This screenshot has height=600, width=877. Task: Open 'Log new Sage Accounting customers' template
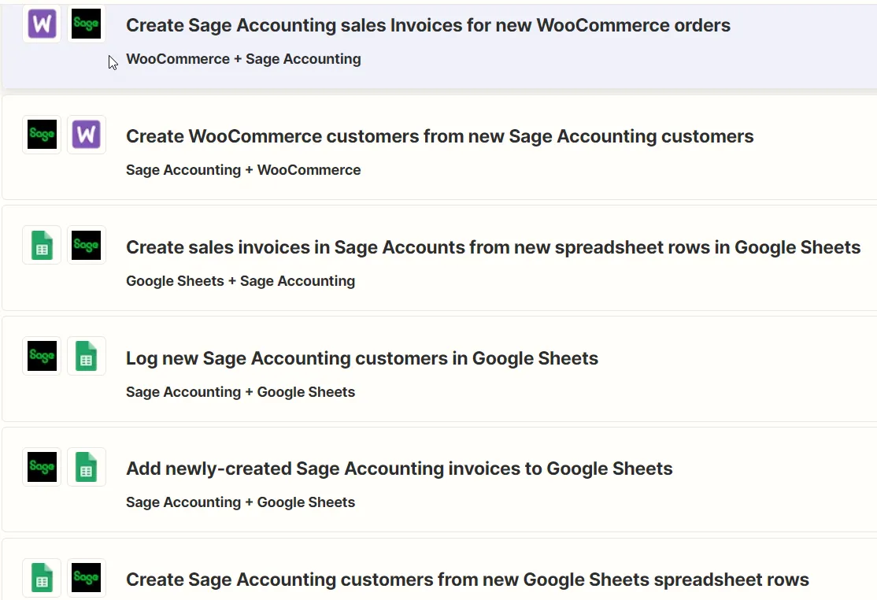[x=361, y=358]
